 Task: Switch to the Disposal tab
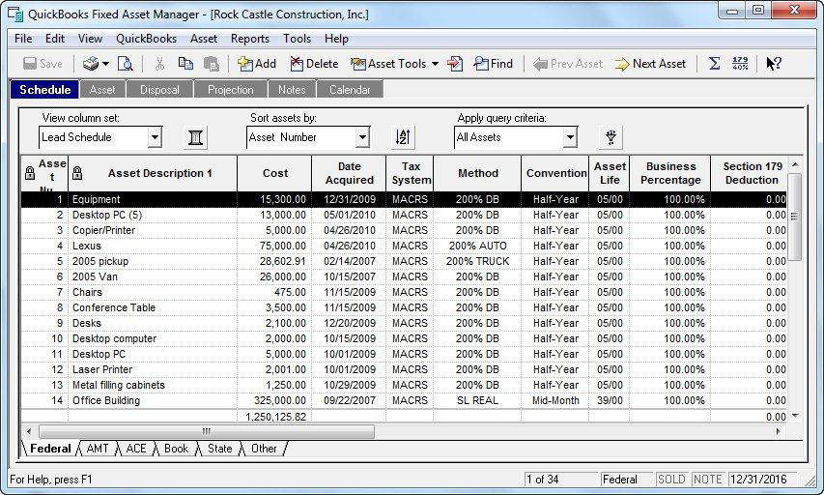coord(159,89)
